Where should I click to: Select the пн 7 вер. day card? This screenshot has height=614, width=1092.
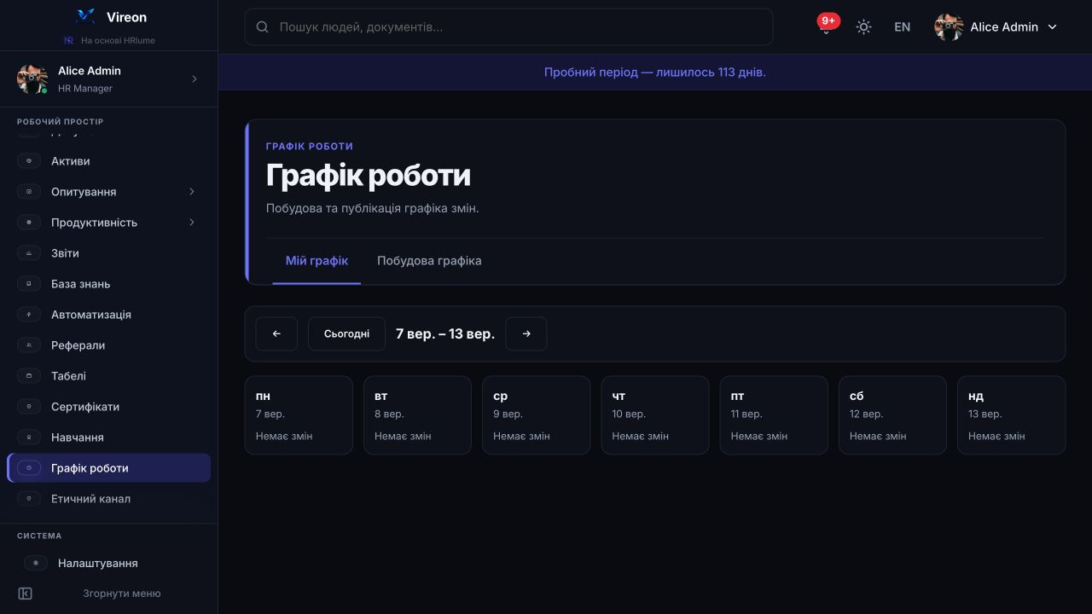click(x=299, y=415)
